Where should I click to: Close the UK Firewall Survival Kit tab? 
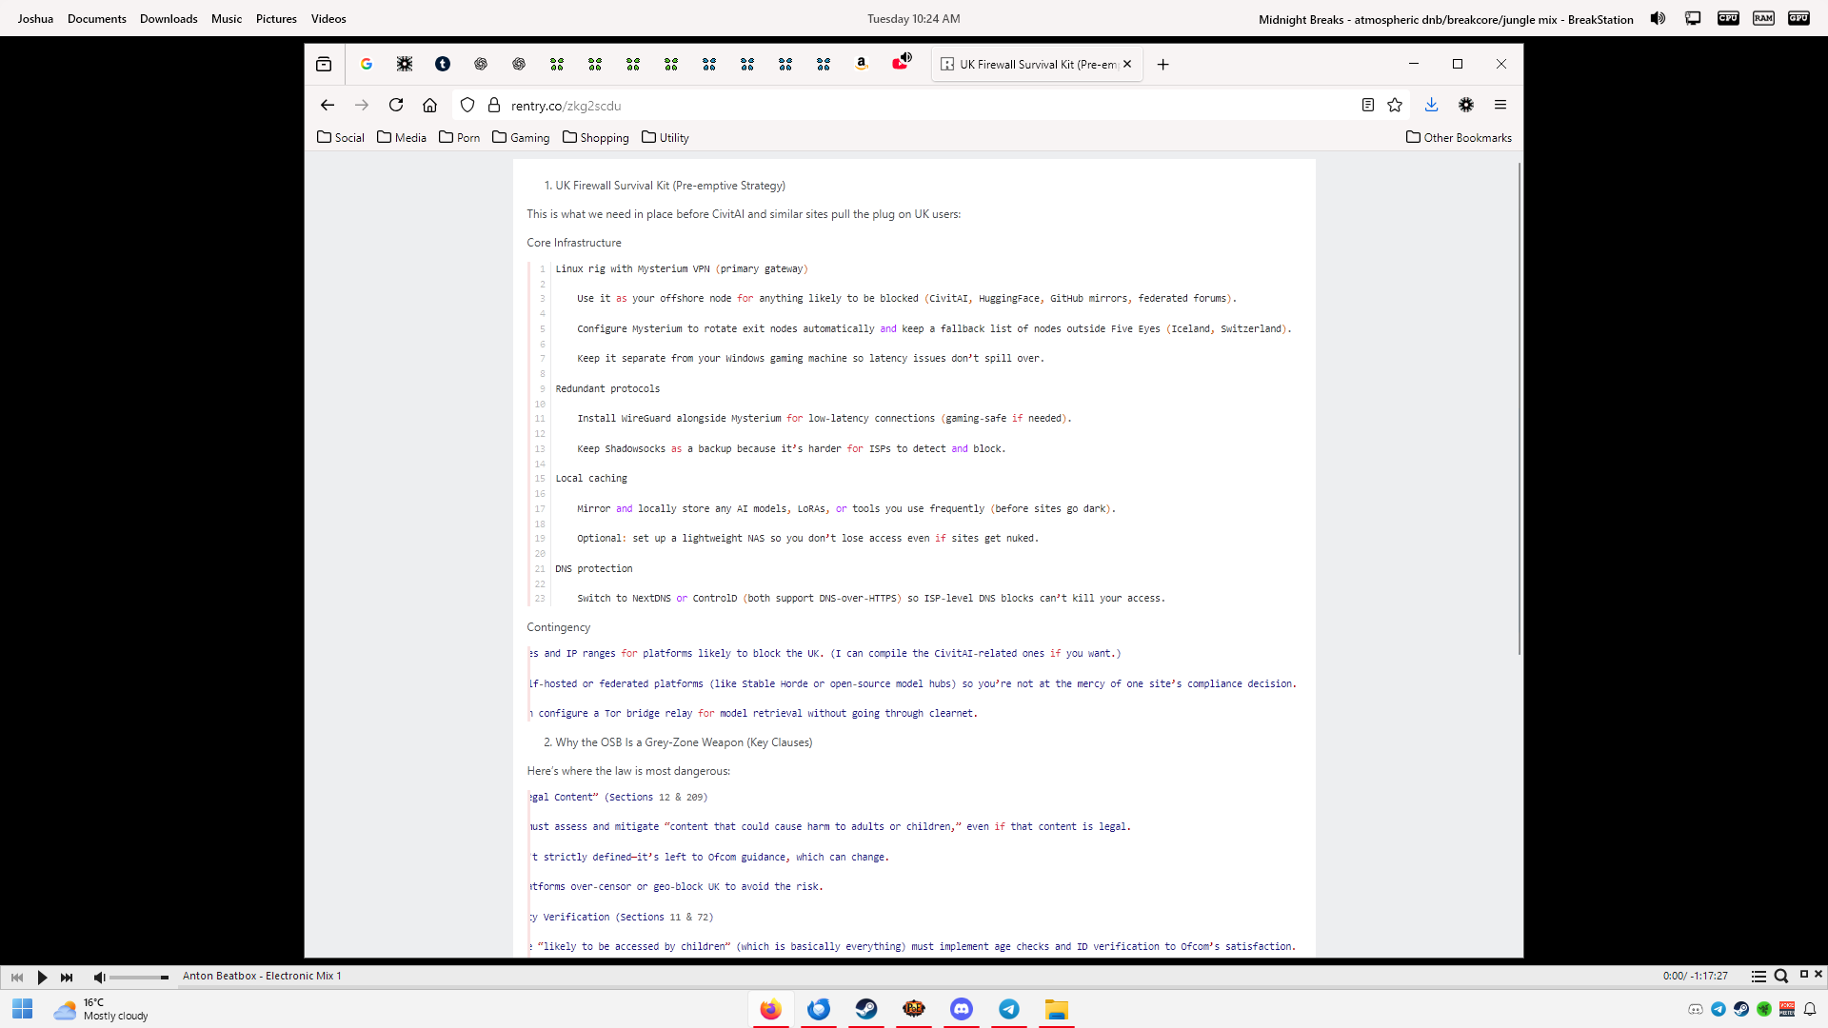[1127, 65]
